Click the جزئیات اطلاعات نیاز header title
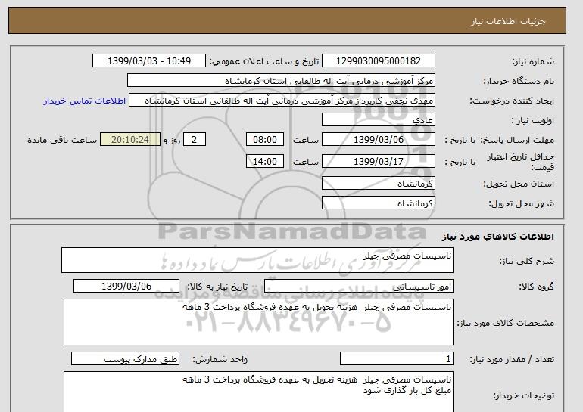Image resolution: width=583 pixels, height=412 pixels. [508, 21]
